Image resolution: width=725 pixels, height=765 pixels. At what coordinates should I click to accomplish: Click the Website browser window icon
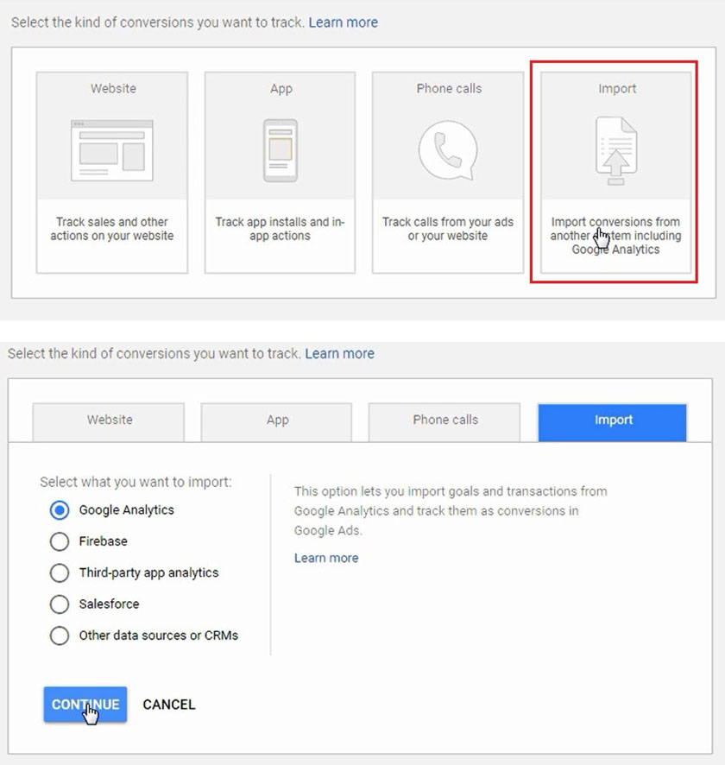coord(112,151)
